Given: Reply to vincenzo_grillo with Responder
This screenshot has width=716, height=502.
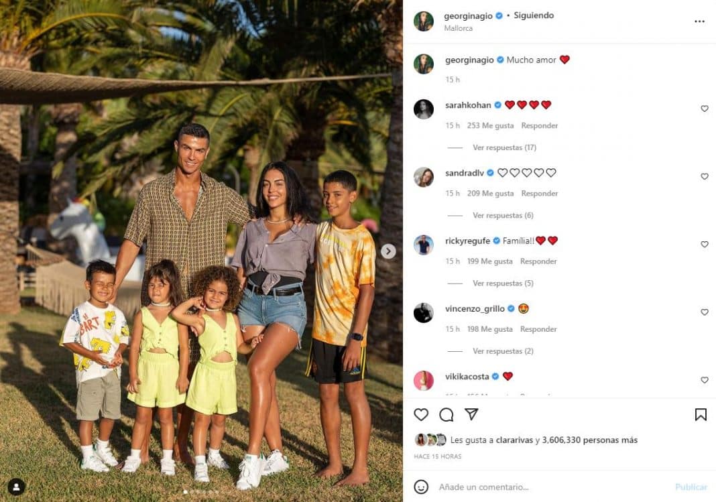Looking at the screenshot, I should click(538, 329).
